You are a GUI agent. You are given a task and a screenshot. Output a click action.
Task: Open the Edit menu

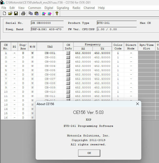12,8
